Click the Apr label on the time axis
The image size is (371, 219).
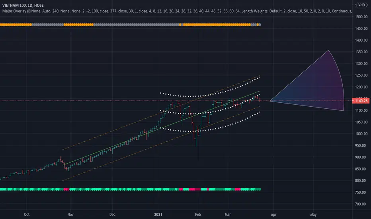tap(273, 215)
